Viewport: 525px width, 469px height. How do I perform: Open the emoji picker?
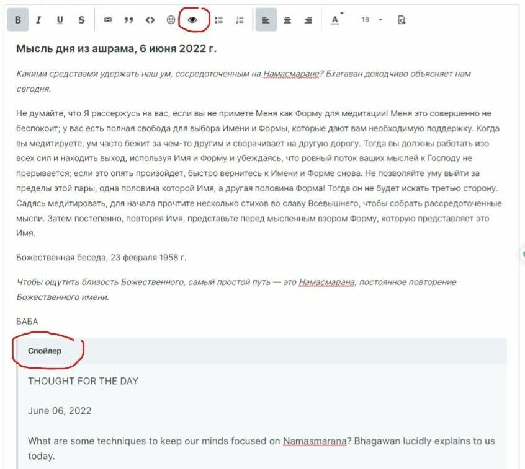(171, 20)
